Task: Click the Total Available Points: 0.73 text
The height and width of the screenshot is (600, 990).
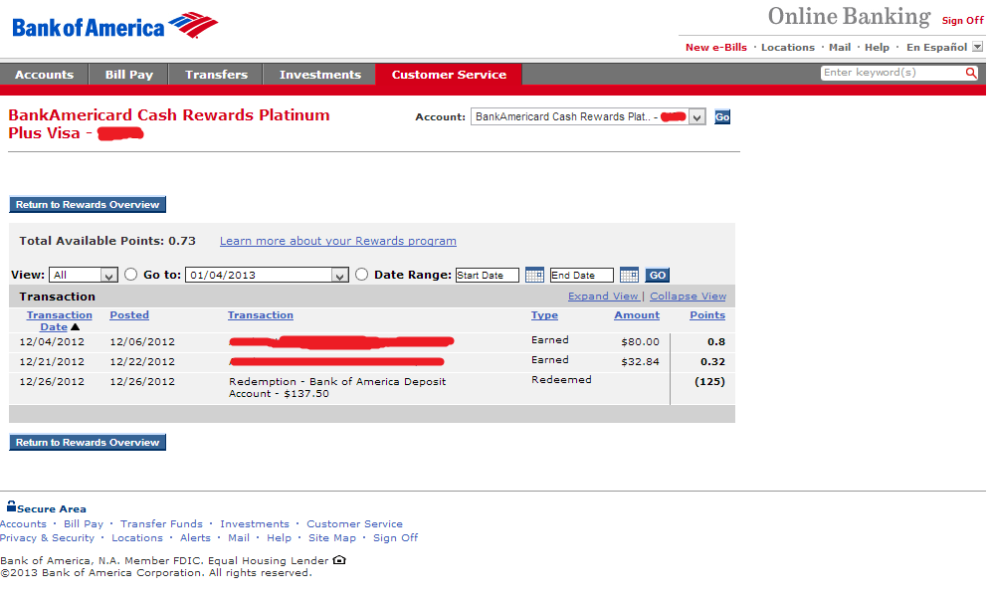Action: click(x=107, y=241)
